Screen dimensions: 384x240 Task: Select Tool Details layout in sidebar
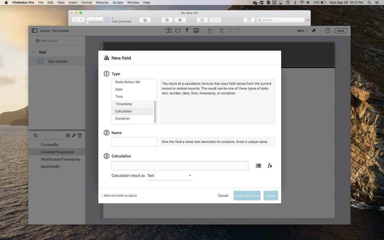pos(57,61)
